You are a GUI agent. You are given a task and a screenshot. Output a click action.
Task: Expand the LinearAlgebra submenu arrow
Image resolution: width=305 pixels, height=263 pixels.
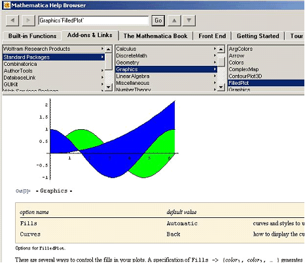tap(215, 76)
